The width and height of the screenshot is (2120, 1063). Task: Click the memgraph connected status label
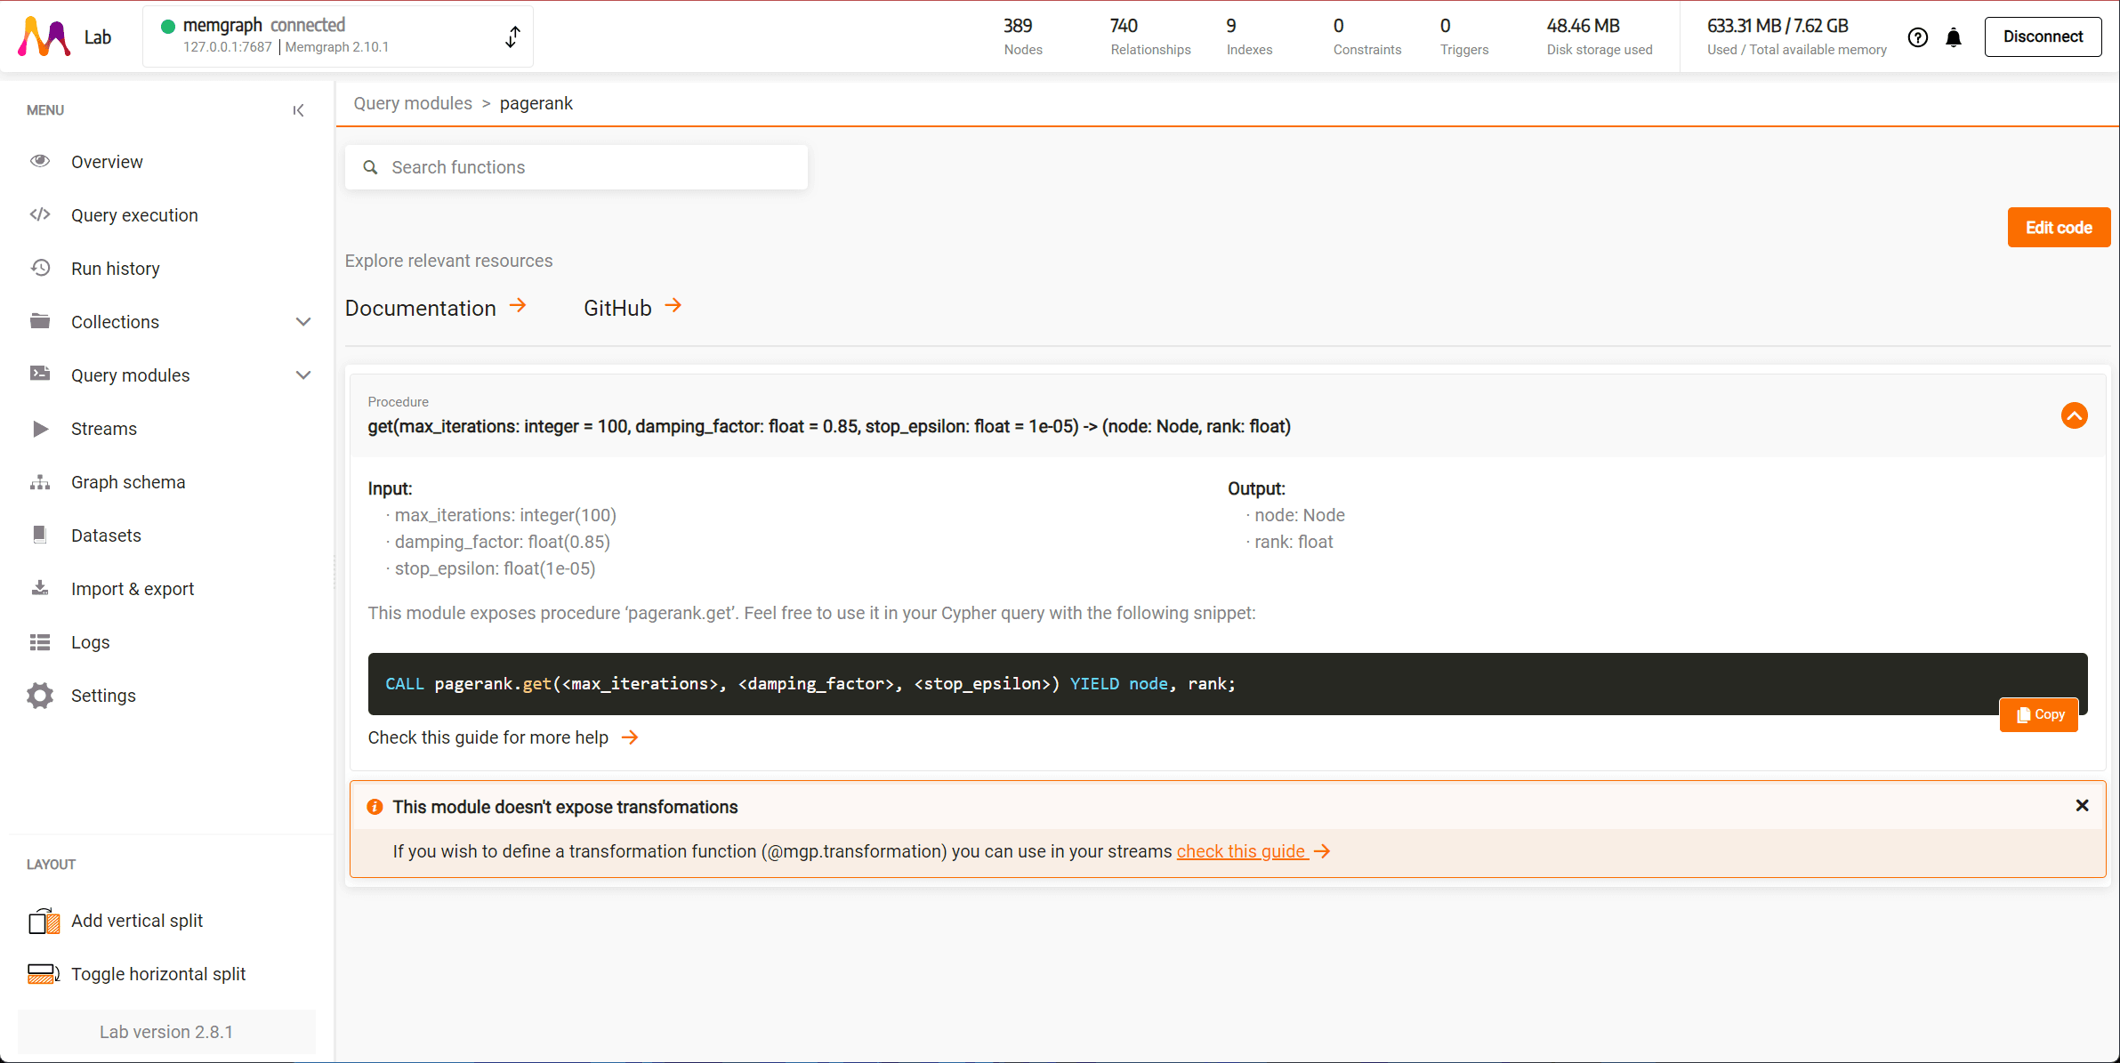(263, 25)
